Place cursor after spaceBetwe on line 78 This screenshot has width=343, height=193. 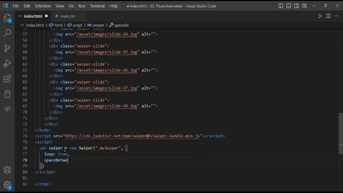click(x=68, y=160)
